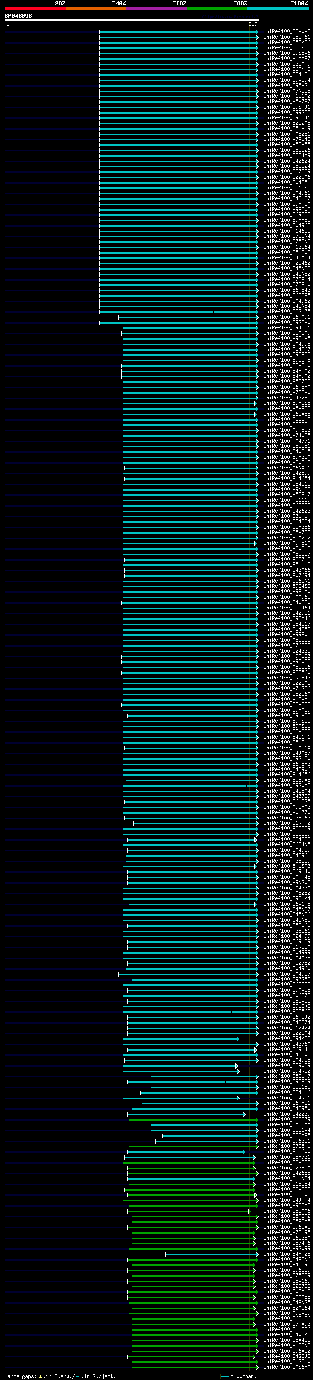Select the UniRef100_P24099 label
This screenshot has width=313, height=1380.
286,936
